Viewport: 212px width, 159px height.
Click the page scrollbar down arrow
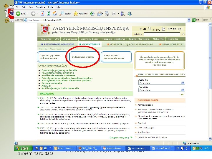[x=210, y=139]
